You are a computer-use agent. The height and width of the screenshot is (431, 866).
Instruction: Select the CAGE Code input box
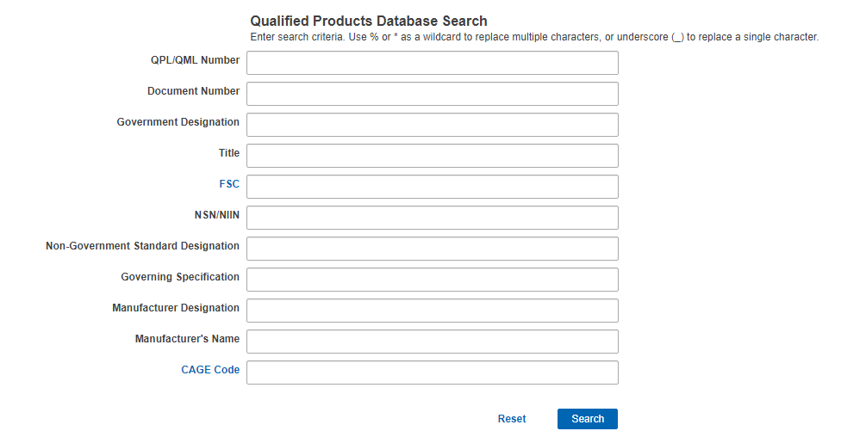pyautogui.click(x=433, y=372)
